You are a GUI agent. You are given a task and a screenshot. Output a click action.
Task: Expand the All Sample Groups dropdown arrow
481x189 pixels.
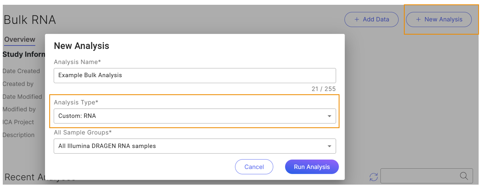click(329, 146)
